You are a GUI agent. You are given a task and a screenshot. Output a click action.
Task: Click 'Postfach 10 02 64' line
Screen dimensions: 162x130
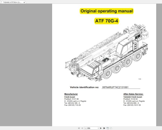(x=130, y=99)
